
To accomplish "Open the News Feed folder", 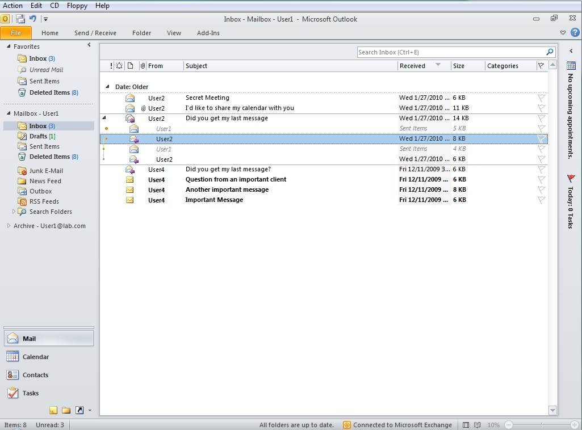I will (45, 181).
